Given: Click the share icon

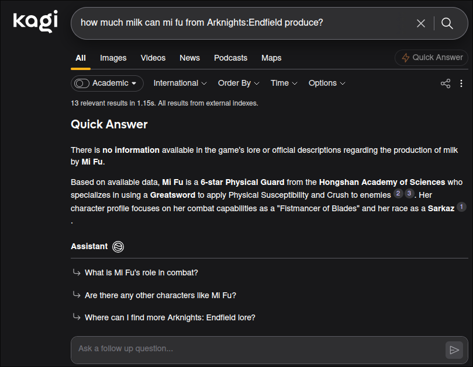Looking at the screenshot, I should tap(446, 83).
